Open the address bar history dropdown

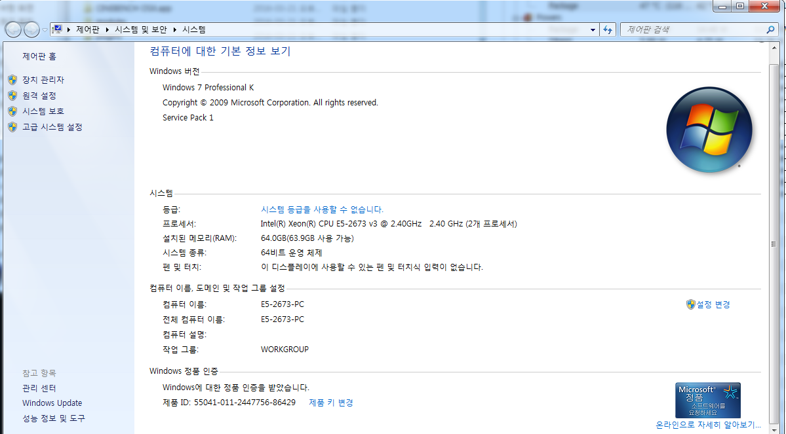pyautogui.click(x=593, y=30)
